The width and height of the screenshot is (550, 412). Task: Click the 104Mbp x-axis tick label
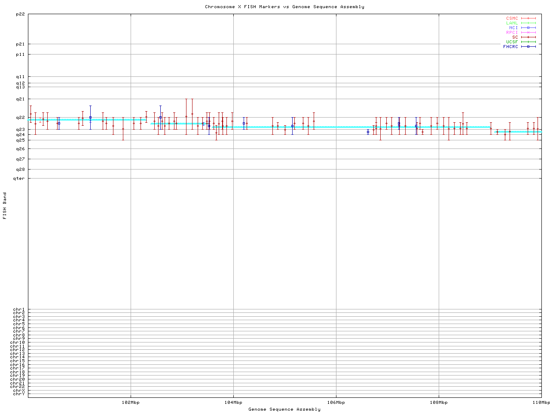pyautogui.click(x=233, y=403)
